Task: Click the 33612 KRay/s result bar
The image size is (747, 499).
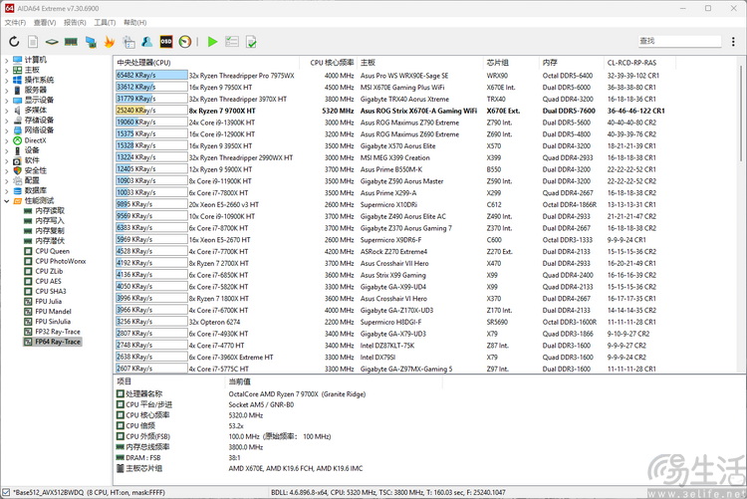Action: click(151, 88)
